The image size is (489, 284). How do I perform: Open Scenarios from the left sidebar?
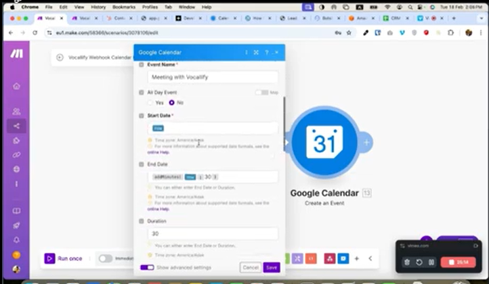pos(16,126)
